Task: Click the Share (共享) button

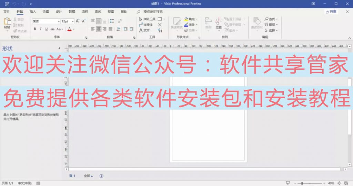Action: point(331,12)
